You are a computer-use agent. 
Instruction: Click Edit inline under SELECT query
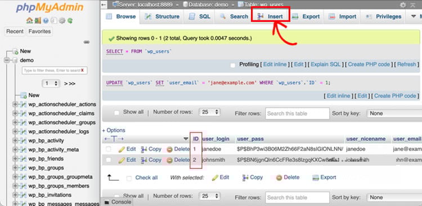click(275, 65)
